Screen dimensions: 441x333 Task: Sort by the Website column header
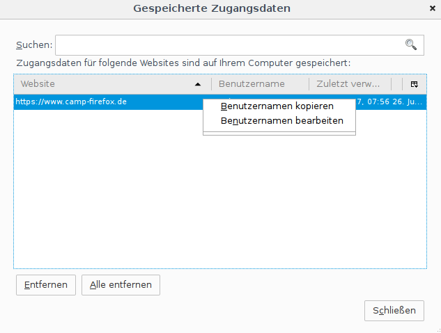[x=105, y=84]
